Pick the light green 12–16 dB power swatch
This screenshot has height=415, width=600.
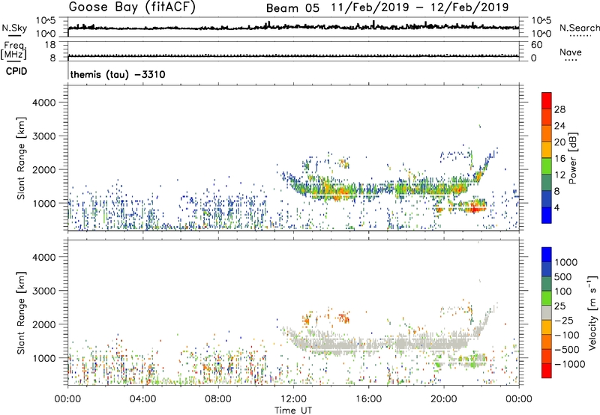coord(547,167)
